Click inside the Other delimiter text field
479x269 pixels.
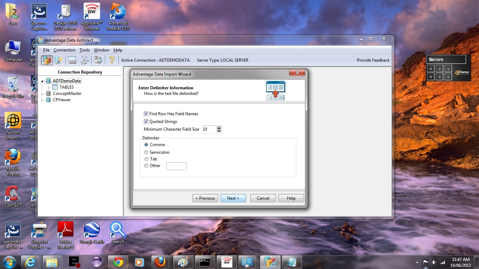(176, 166)
